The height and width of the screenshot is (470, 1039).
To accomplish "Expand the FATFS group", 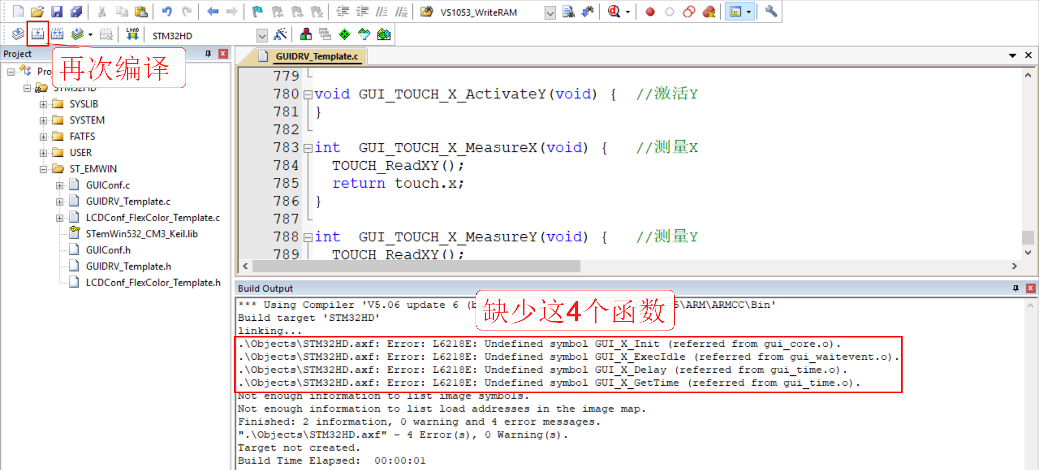I will [x=43, y=137].
